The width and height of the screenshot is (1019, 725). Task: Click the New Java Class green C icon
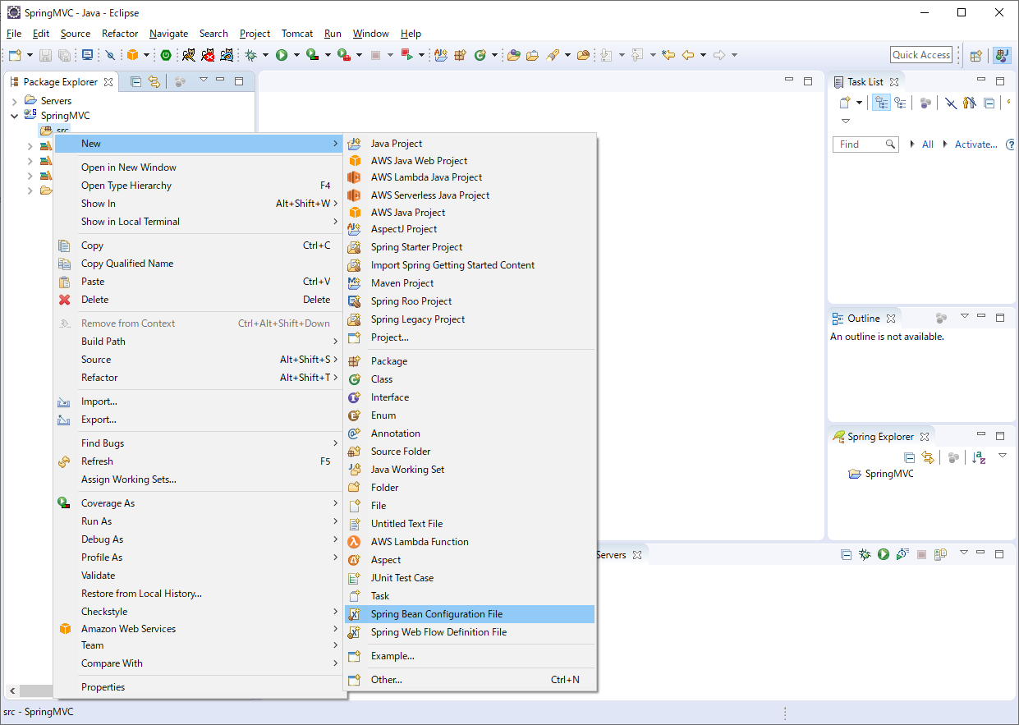(480, 55)
